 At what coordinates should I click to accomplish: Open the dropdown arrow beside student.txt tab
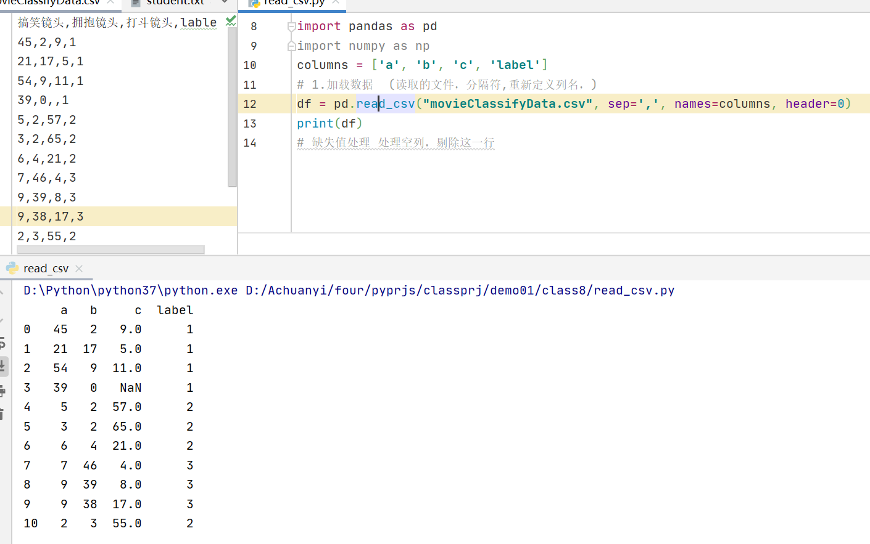(x=223, y=3)
